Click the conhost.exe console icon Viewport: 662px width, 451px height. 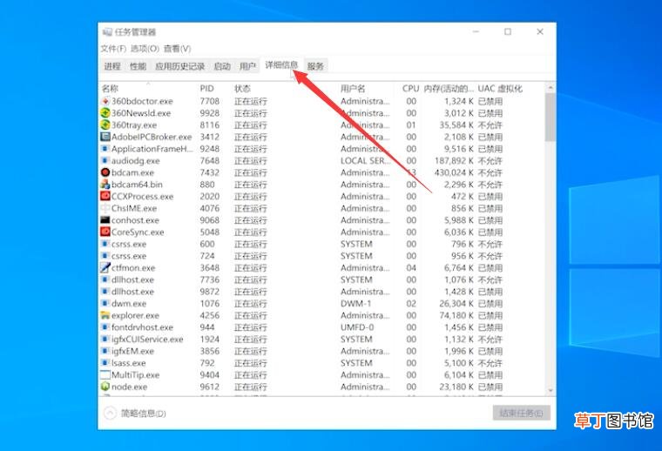pyautogui.click(x=105, y=220)
